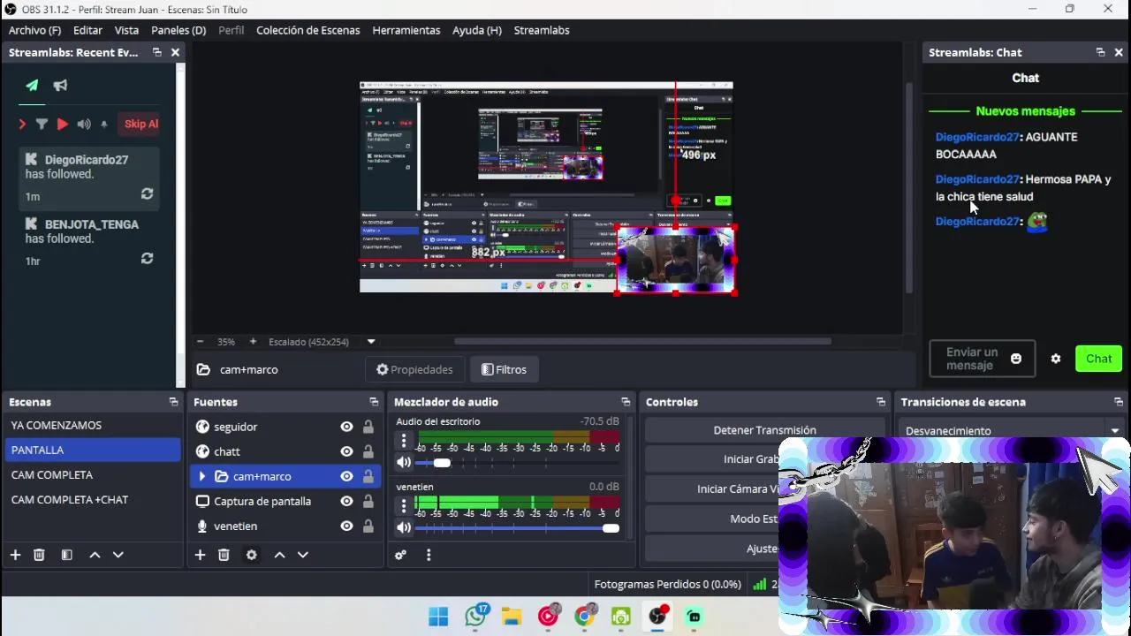
Task: Expand the cam+marco group
Action: coord(202,476)
